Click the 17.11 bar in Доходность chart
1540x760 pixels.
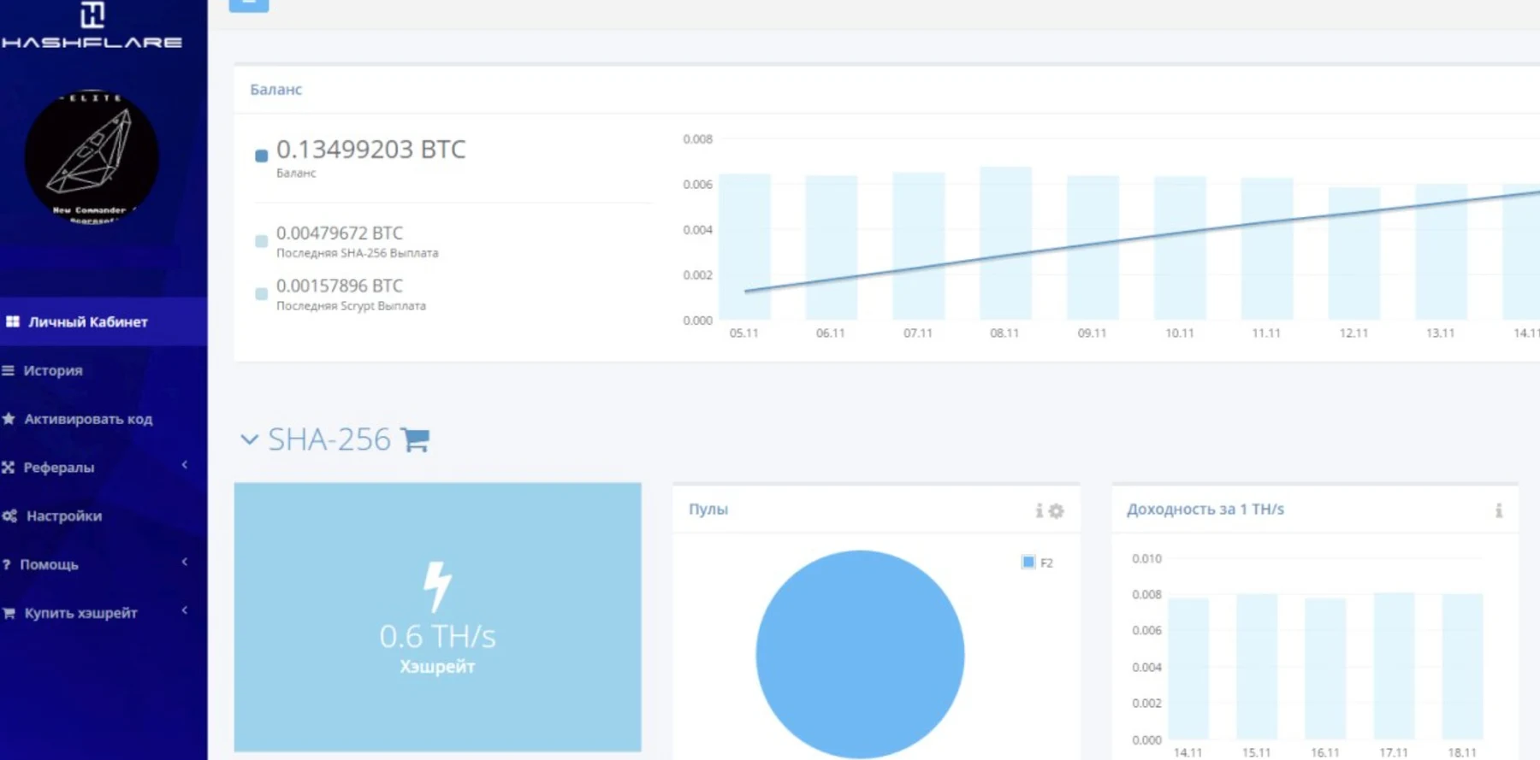coord(1394,666)
